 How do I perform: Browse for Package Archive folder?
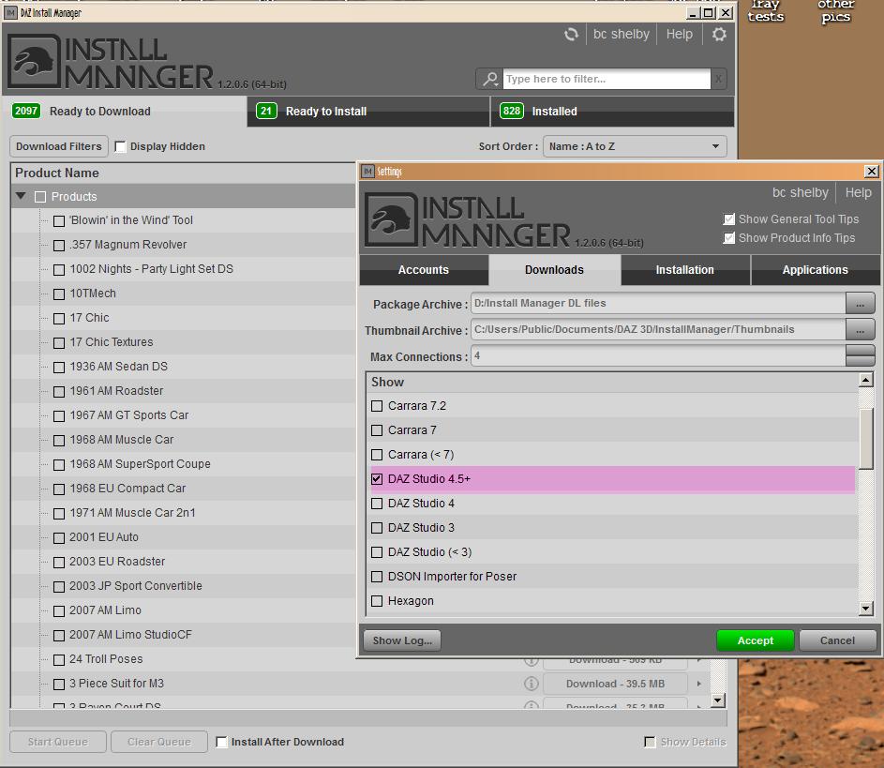[860, 304]
